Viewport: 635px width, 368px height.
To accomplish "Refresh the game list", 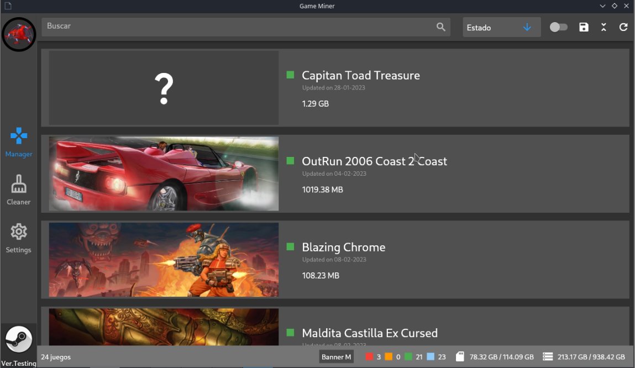I will click(x=623, y=27).
